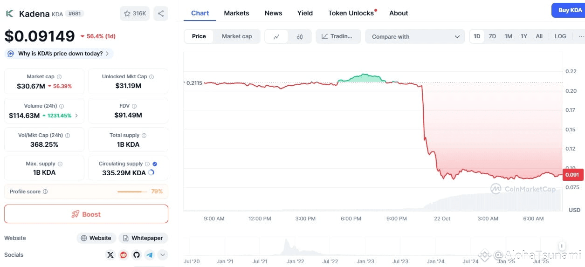Image resolution: width=585 pixels, height=267 pixels.
Task: Open Market cap info tooltip icon
Action: click(x=59, y=76)
